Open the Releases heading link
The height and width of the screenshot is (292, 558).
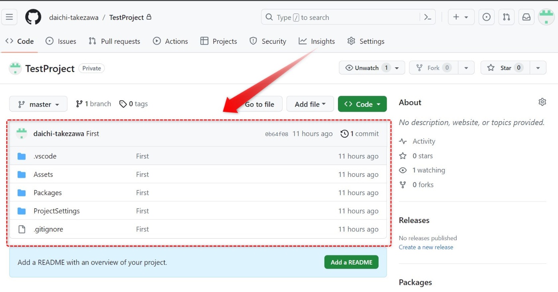click(414, 220)
